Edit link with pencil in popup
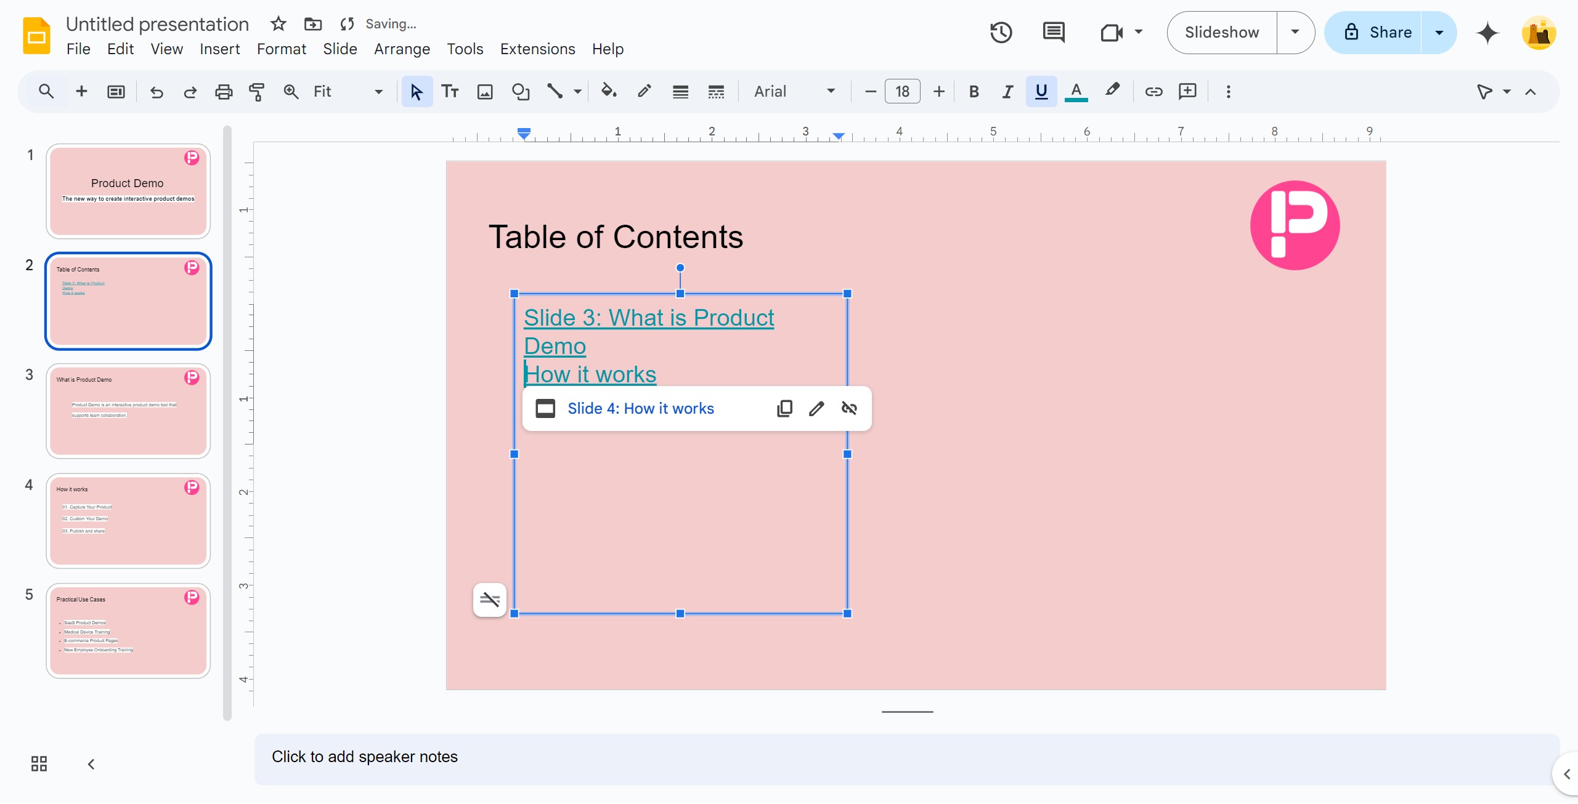1578x804 pixels. pyautogui.click(x=816, y=409)
